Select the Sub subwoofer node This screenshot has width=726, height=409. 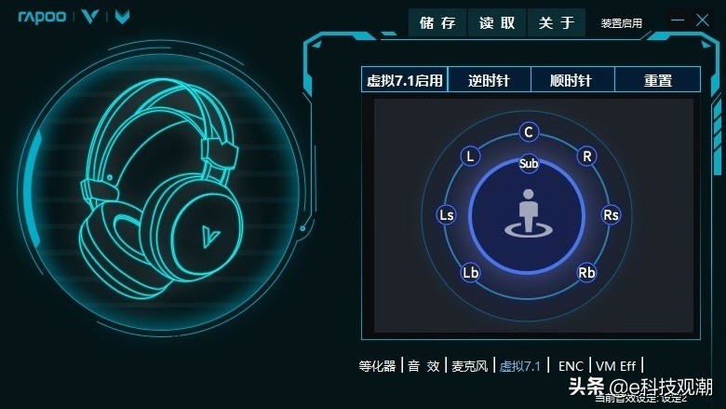[529, 164]
